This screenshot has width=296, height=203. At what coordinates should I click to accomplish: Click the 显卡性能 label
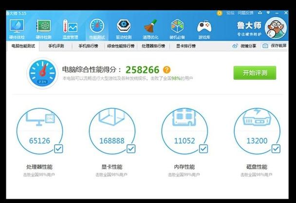tap(112, 167)
